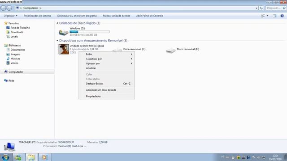Click Mapear unidade de rede

point(117,16)
